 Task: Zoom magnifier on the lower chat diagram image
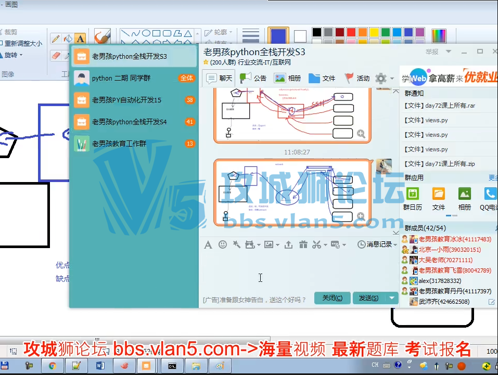click(x=361, y=216)
